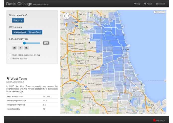Enable Show critical businesses on map
173x123 pixels.
(x=10, y=55)
